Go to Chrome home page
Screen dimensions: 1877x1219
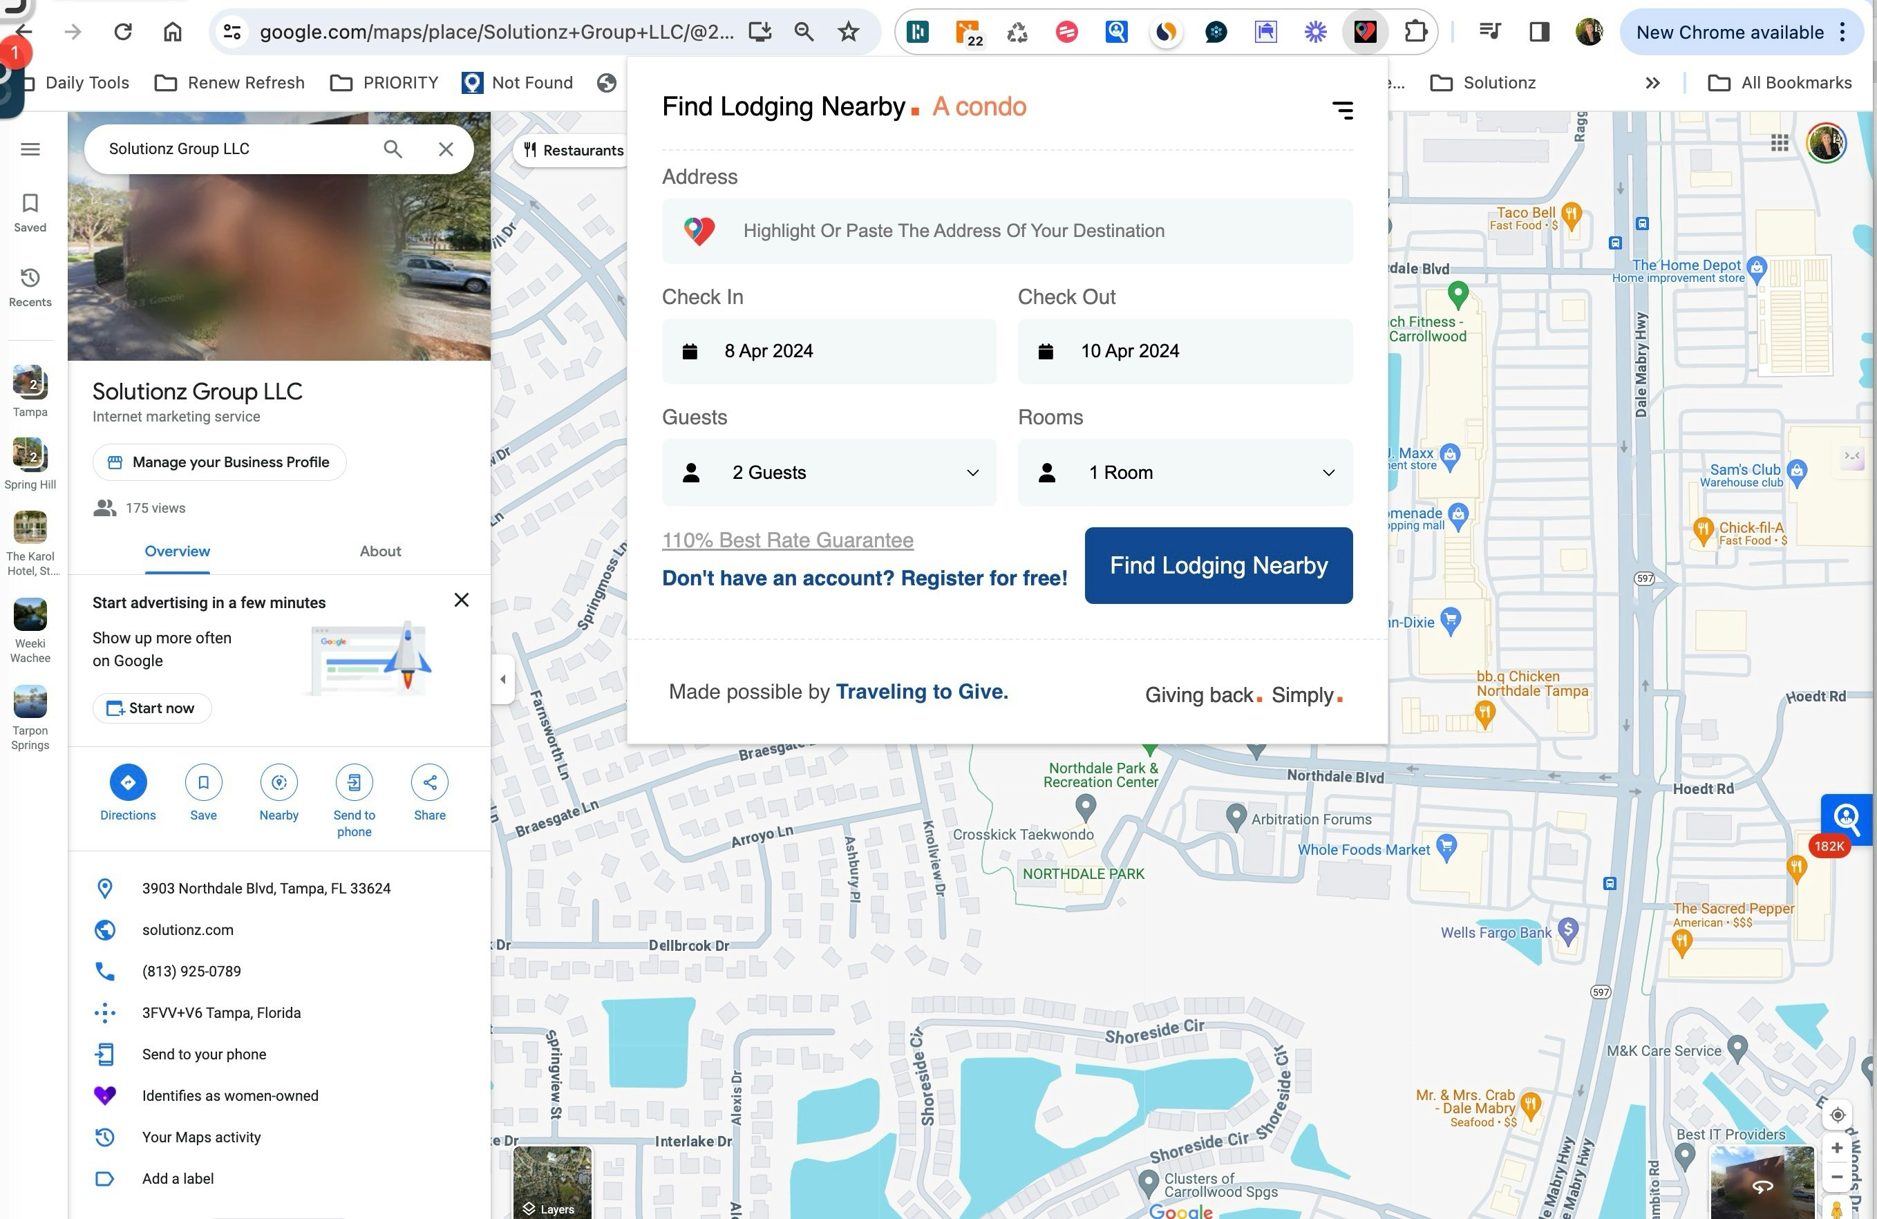click(173, 32)
